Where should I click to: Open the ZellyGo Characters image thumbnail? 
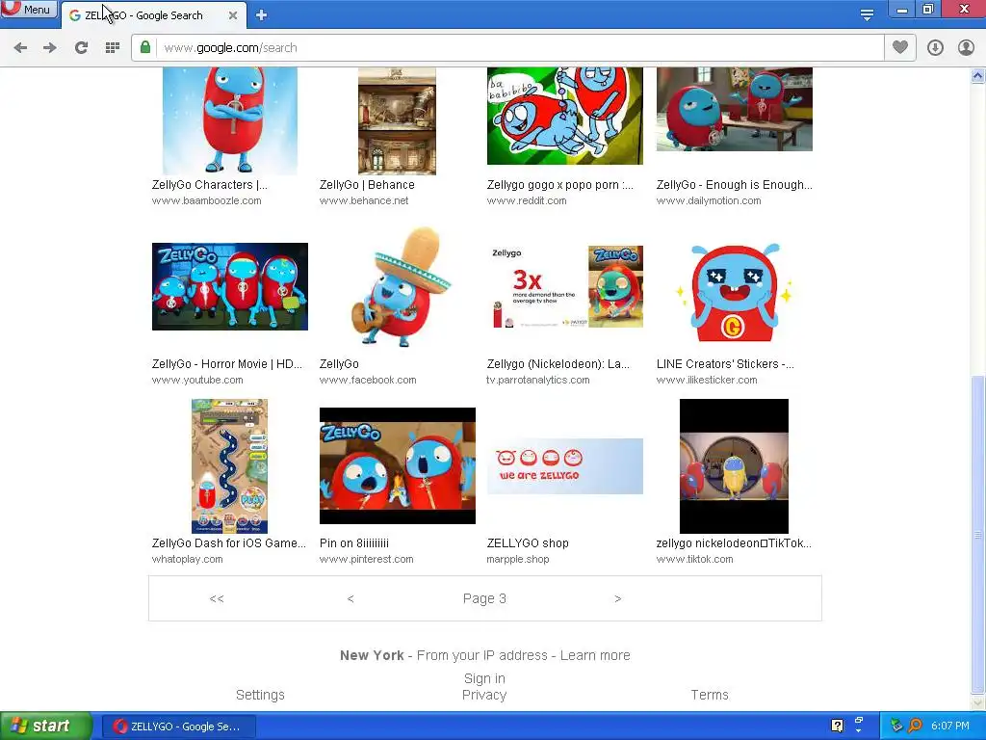pos(229,120)
